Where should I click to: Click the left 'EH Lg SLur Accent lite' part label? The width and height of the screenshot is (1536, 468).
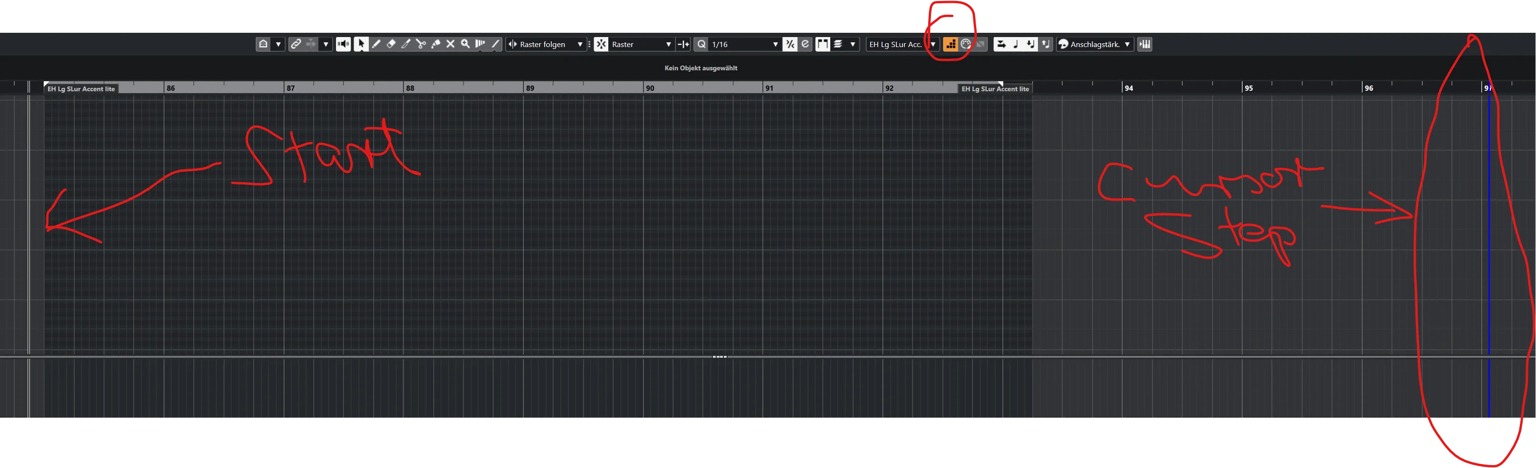click(81, 89)
